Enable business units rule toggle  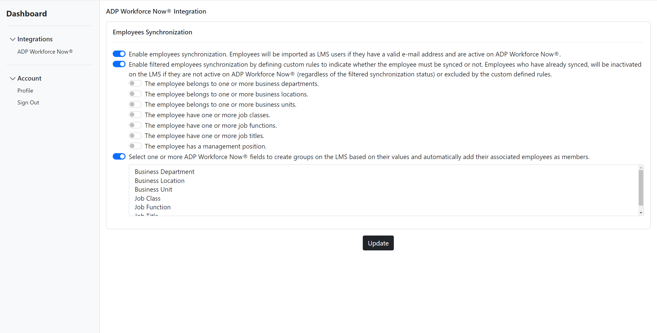(135, 104)
